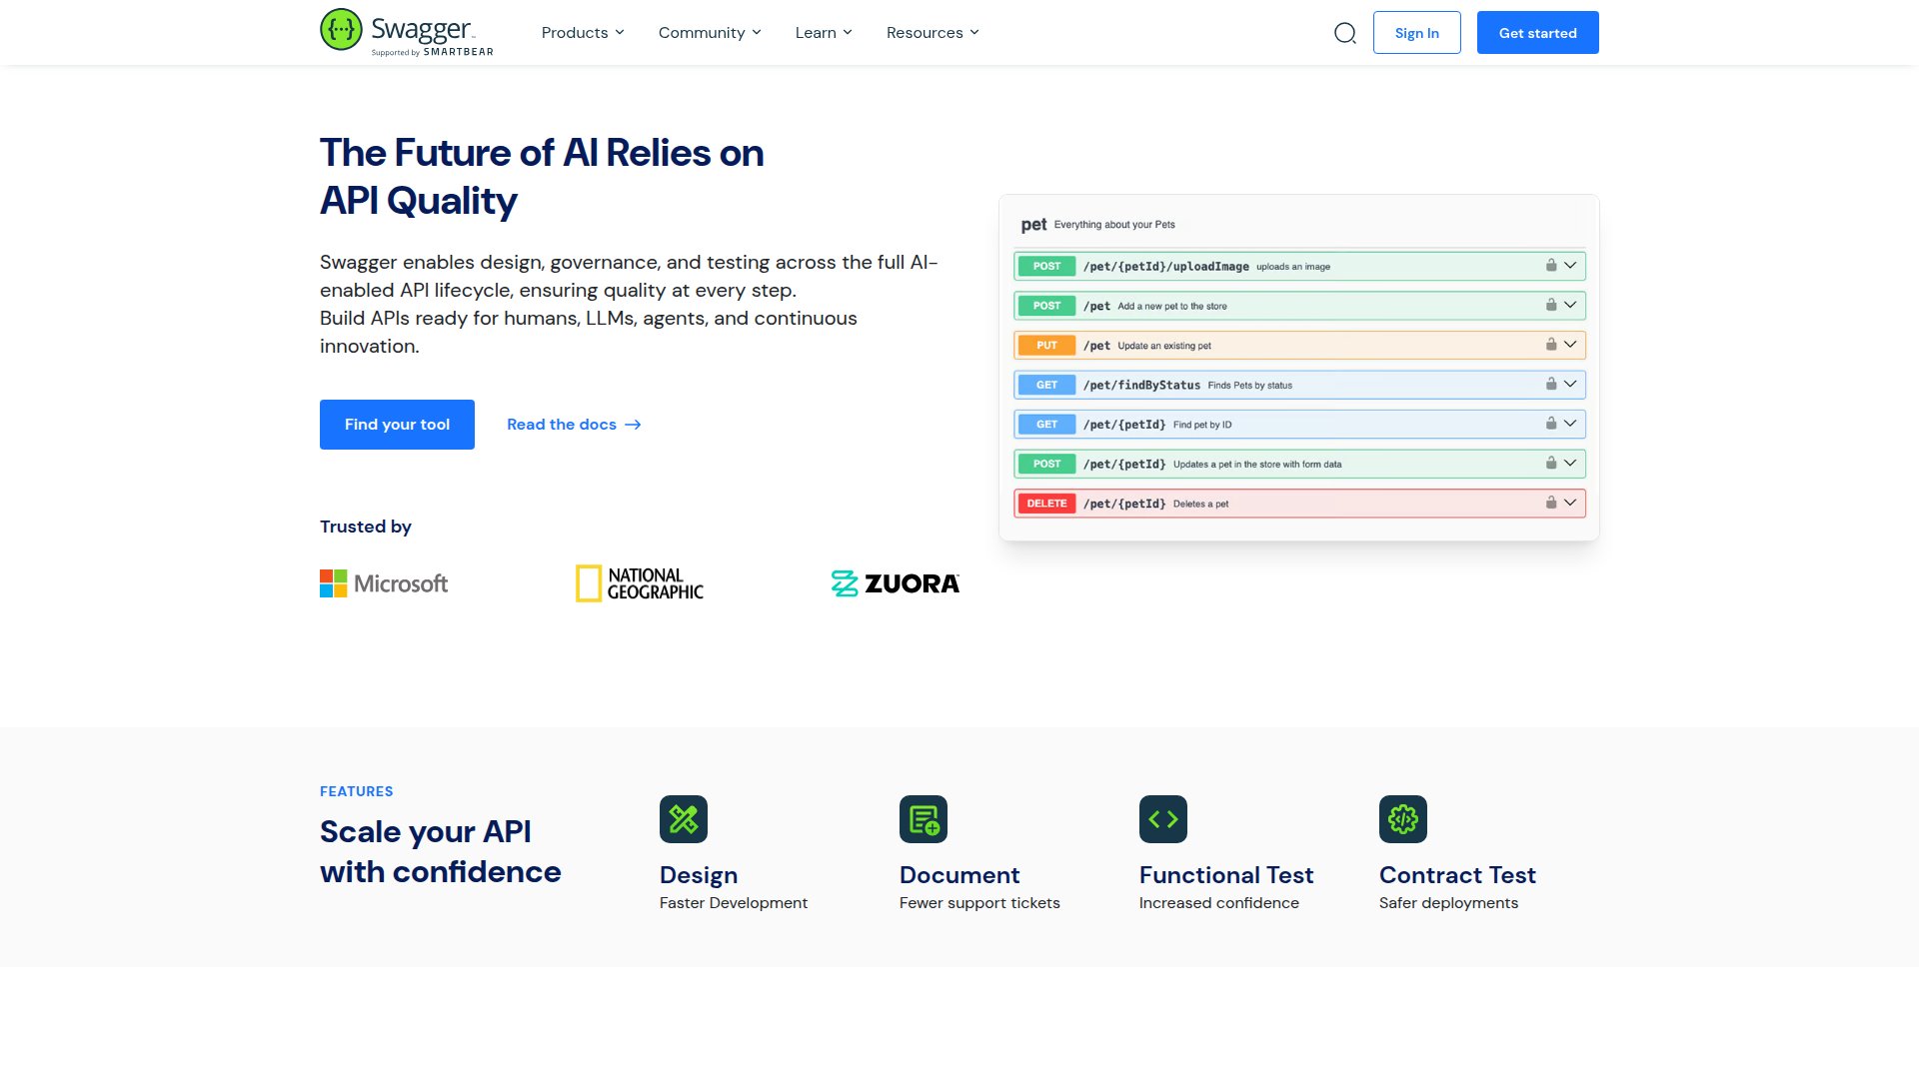Click 'Supported by SMARTBEAR' text under logo
This screenshot has width=1919, height=1079.
433,52
